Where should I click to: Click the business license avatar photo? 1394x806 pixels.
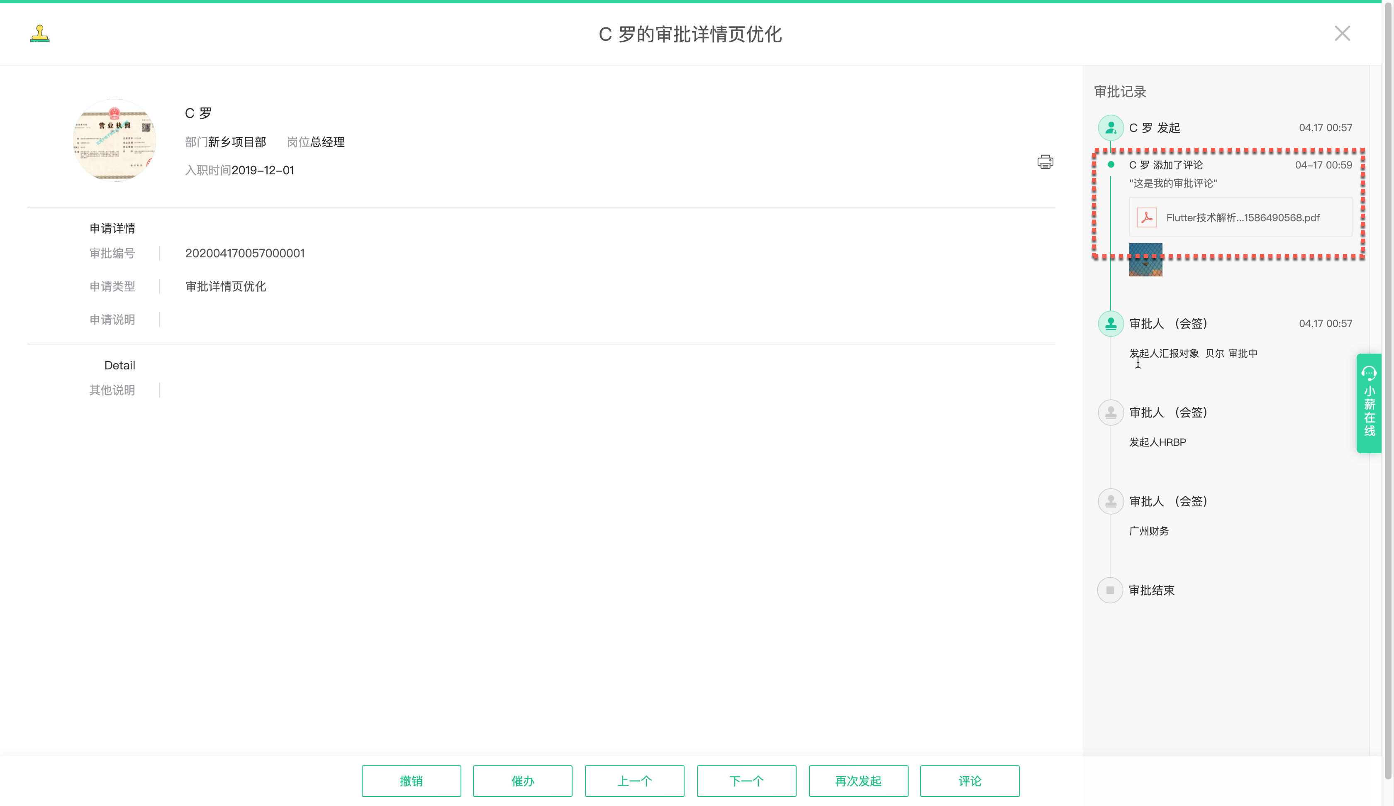(115, 140)
